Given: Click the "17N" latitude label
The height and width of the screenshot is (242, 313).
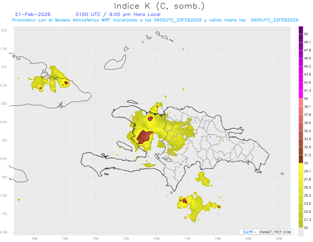Looking at the screenshot, I should coord(4,214).
